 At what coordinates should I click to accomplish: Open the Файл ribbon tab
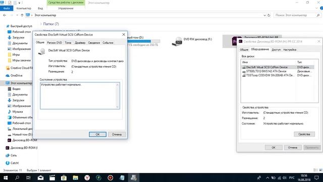point(7,8)
